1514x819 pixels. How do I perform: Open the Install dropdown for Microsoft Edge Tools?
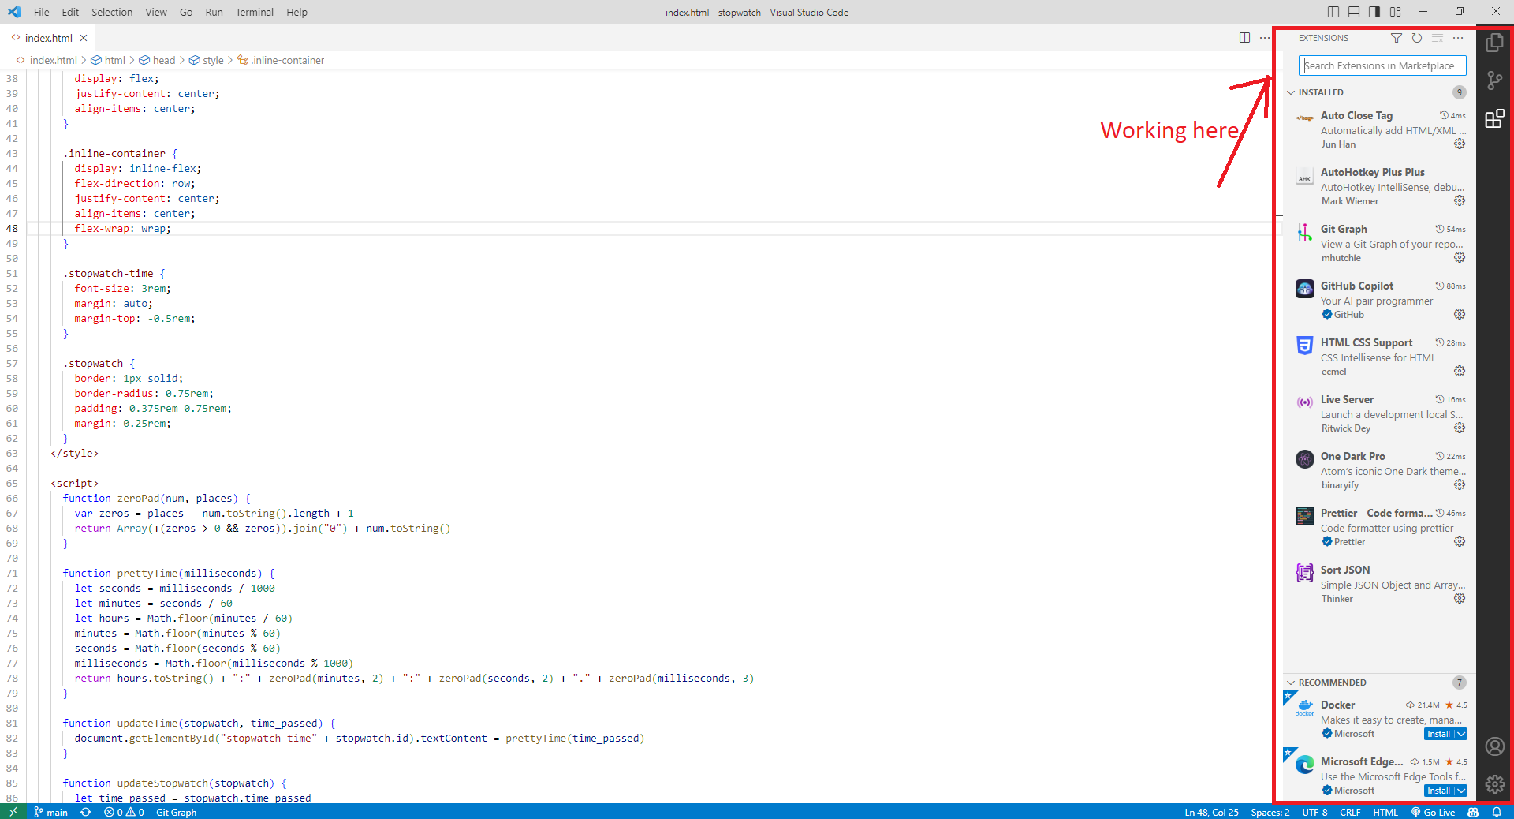click(1460, 790)
